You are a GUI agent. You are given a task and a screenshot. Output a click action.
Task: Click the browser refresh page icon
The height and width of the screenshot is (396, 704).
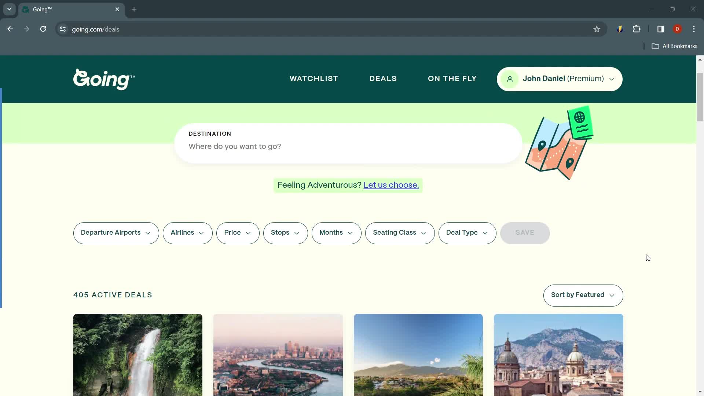point(43,29)
